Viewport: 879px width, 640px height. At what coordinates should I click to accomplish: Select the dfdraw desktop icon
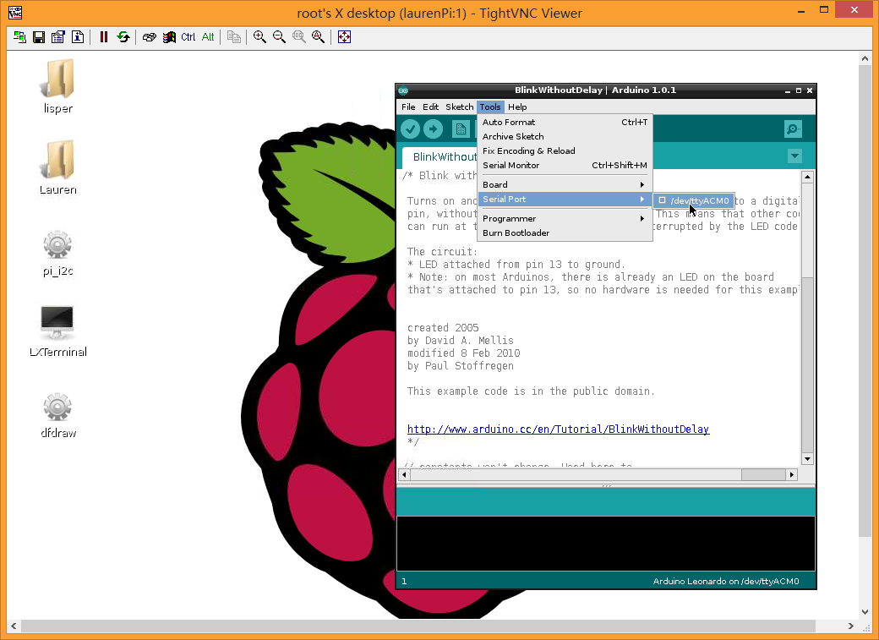pos(58,416)
